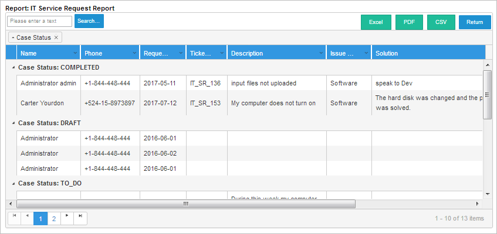Open page 2 of the results
Image resolution: width=497 pixels, height=234 pixels.
tap(54, 219)
